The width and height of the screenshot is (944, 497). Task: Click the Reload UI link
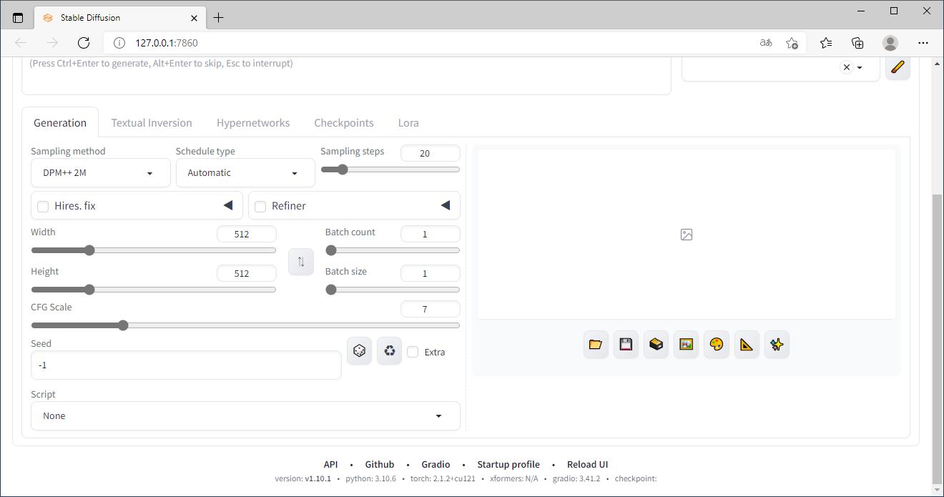[587, 465]
